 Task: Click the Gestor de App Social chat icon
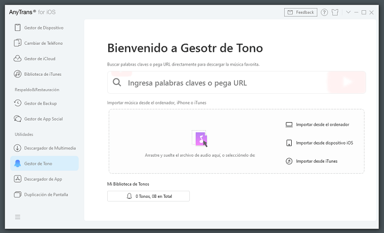[x=18, y=119]
